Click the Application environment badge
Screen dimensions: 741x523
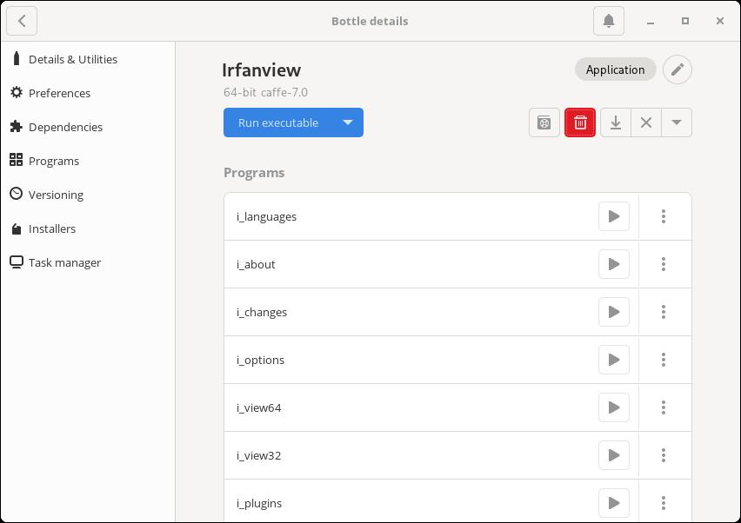coord(615,70)
